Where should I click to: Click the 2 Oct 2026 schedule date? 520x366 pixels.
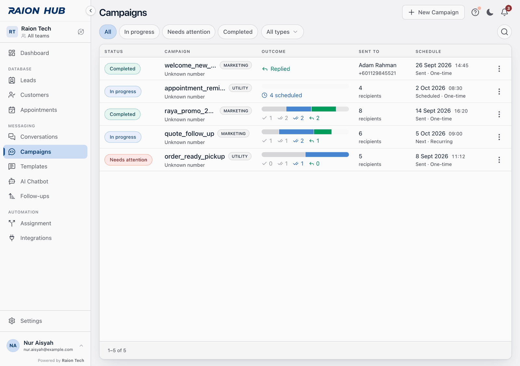430,88
